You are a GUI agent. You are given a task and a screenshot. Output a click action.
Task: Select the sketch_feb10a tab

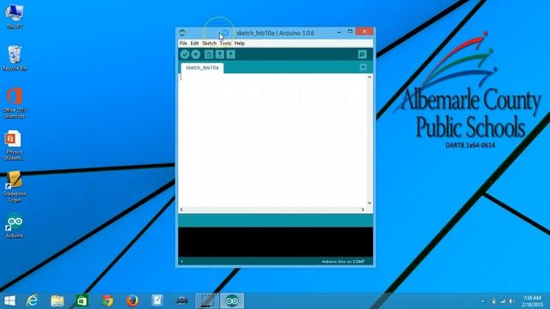tap(202, 68)
